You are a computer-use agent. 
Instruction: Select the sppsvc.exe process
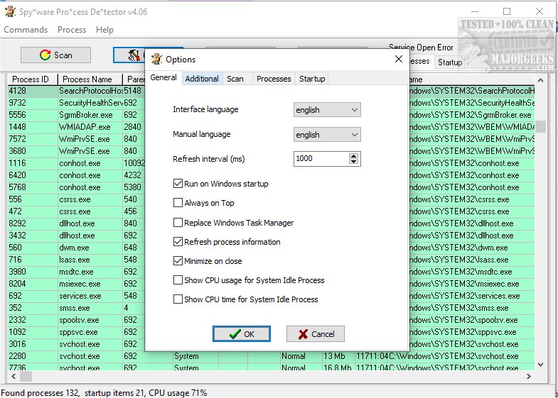click(78, 332)
